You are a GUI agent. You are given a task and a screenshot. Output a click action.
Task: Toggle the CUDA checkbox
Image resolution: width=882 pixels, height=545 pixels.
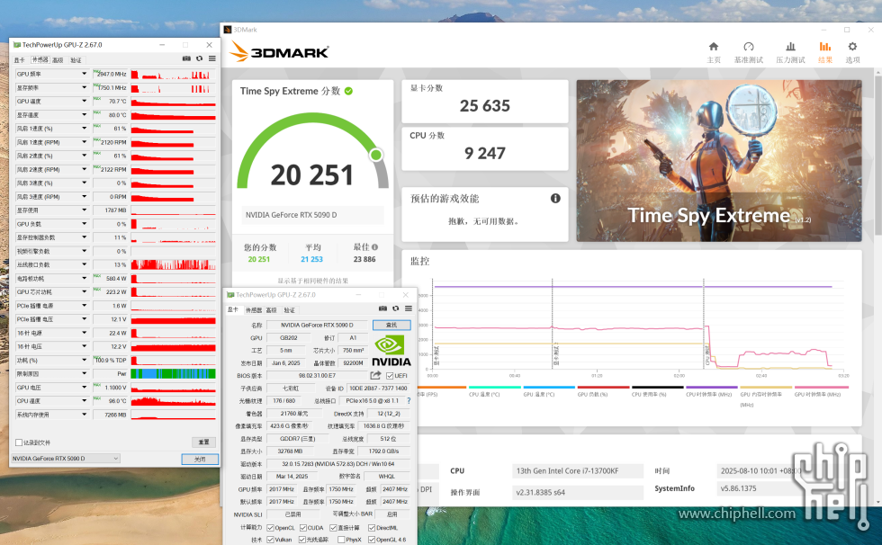click(303, 528)
